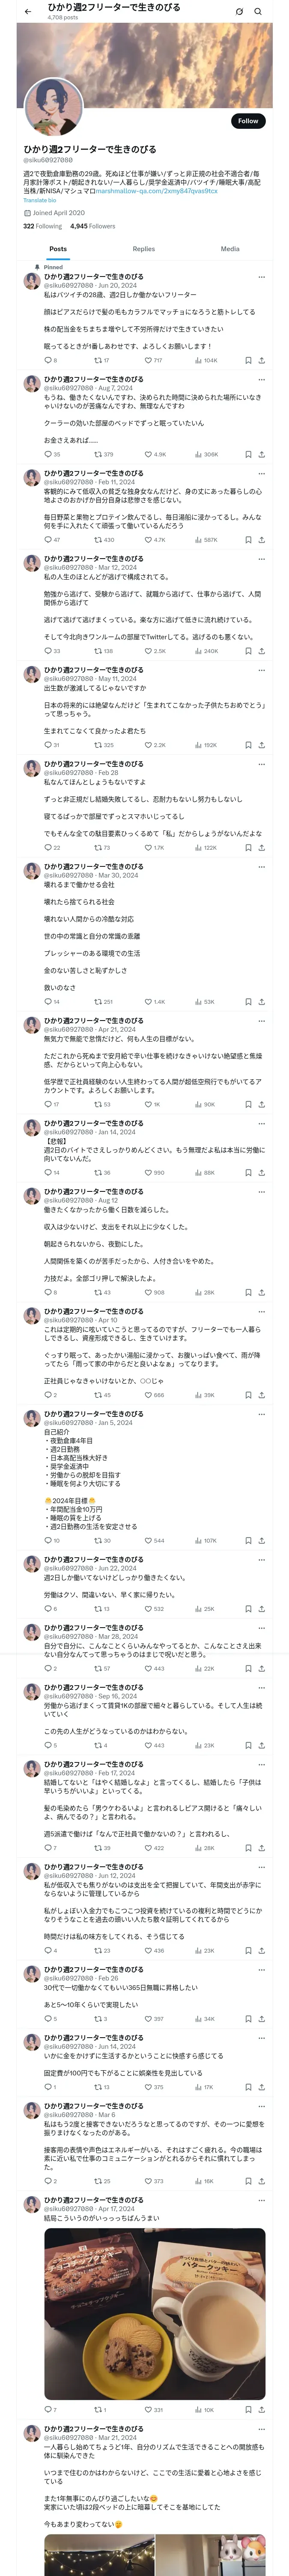Viewport: 289px width, 2576px height.
Task: Reply to the May 11, 2024 post
Action: tap(47, 745)
